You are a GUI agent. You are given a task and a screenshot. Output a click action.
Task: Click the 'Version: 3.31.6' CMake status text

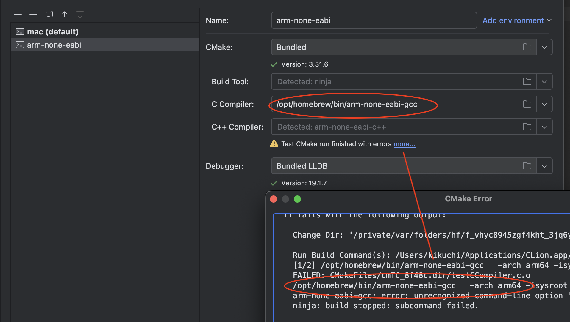click(304, 64)
